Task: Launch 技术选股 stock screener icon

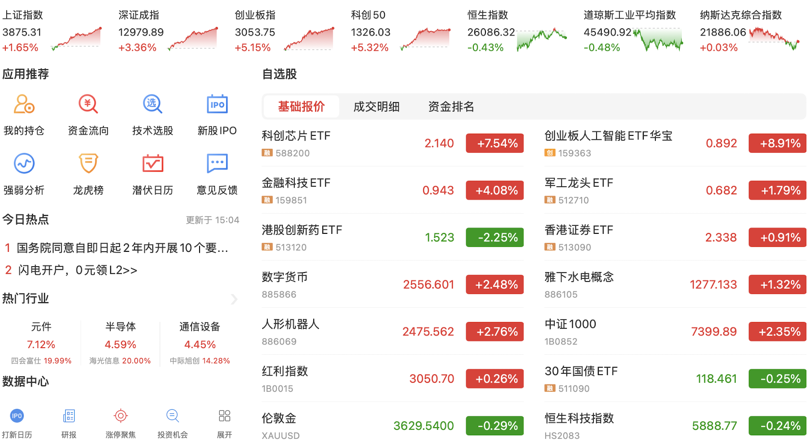Action: coord(152,104)
